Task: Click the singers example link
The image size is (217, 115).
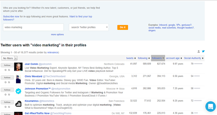Action: coord(152,30)
